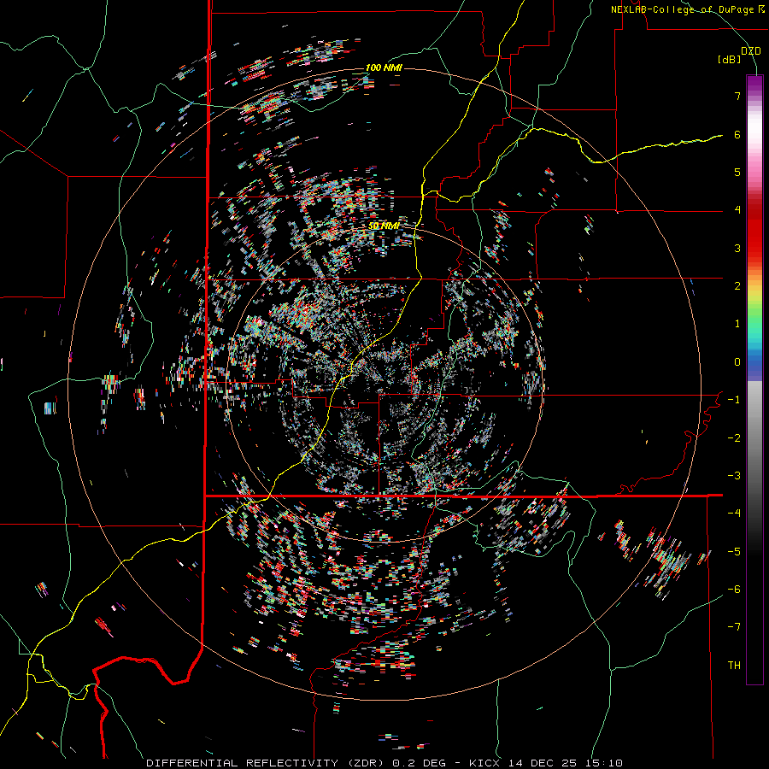The width and height of the screenshot is (769, 769).
Task: Click the -3 value on color scale
Action: coord(734,476)
